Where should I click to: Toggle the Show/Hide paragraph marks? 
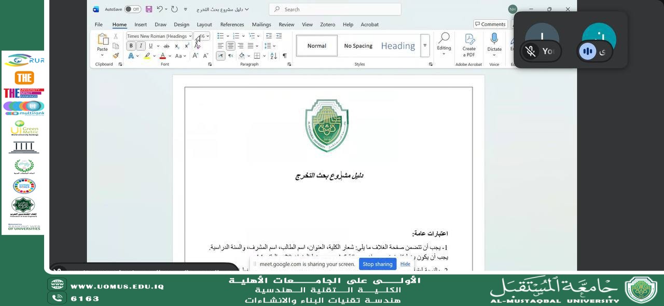tap(284, 55)
